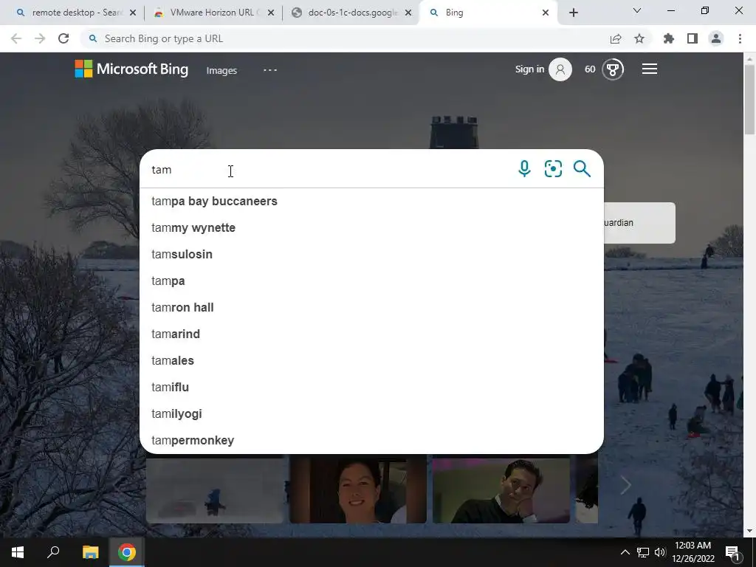Open the Windows Start menu

coord(18,552)
